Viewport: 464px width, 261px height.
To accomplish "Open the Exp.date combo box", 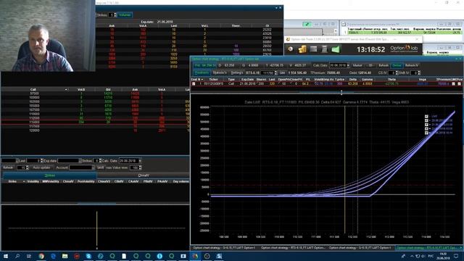I will pyautogui.click(x=70, y=161).
